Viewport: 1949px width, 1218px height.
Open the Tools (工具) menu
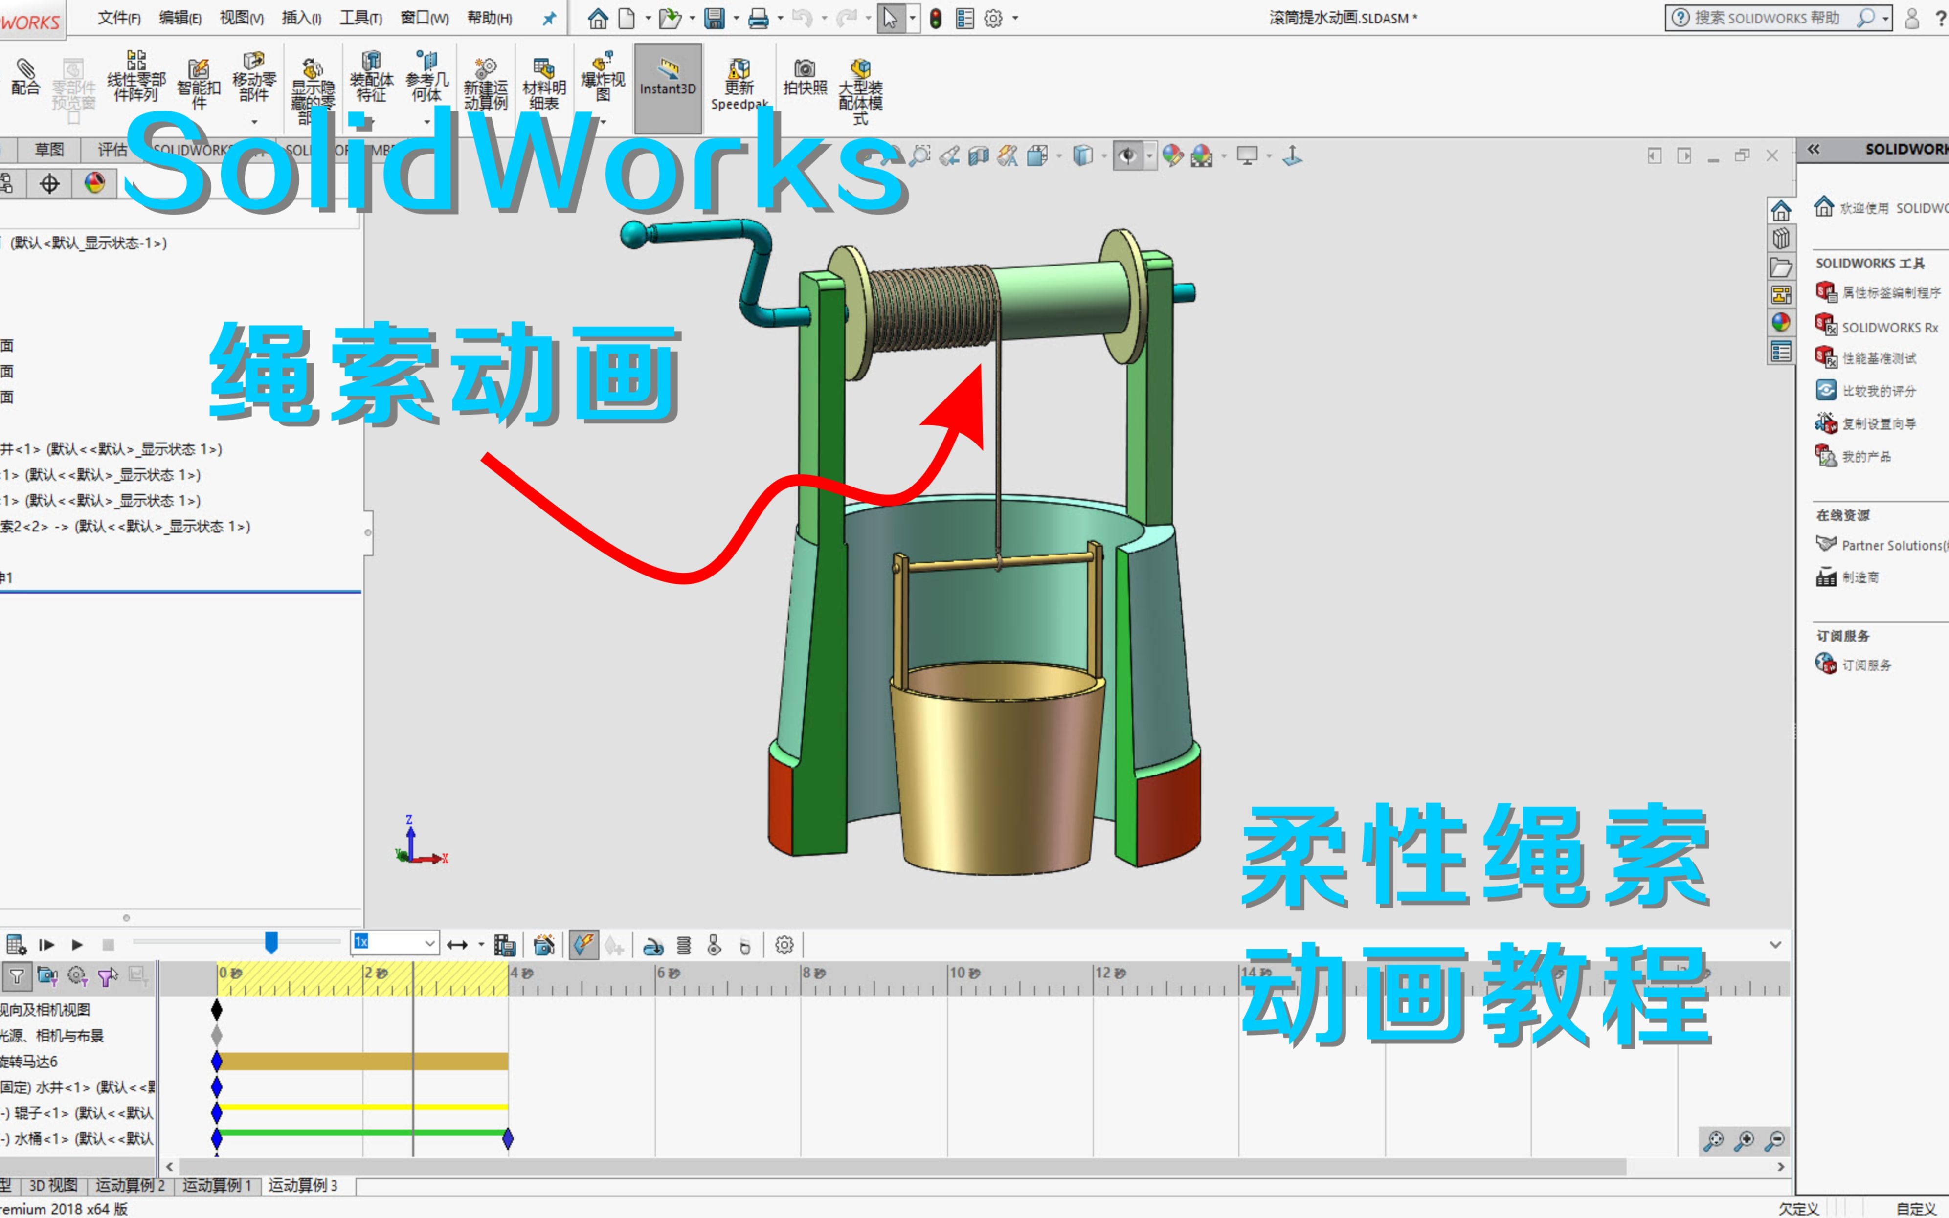click(361, 18)
